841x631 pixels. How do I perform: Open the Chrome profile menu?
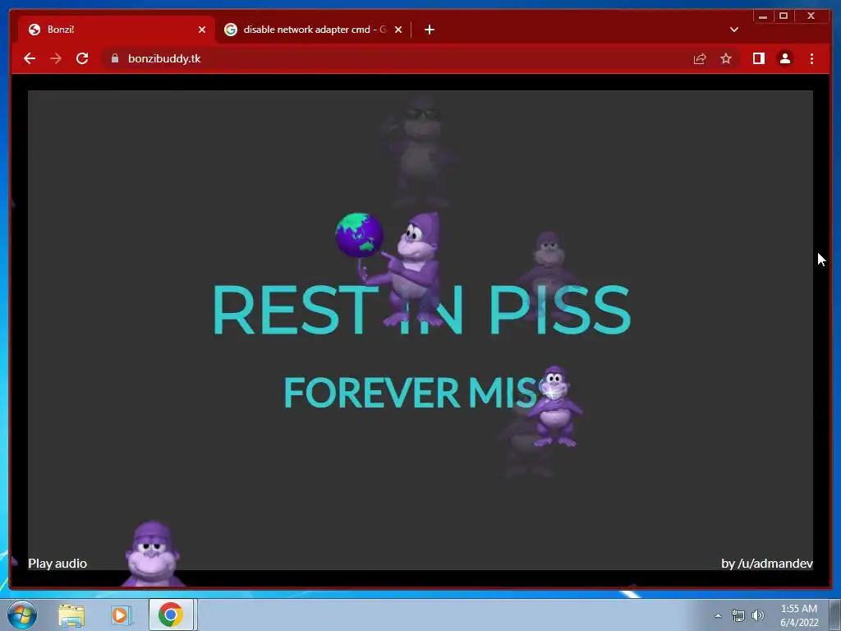click(784, 58)
